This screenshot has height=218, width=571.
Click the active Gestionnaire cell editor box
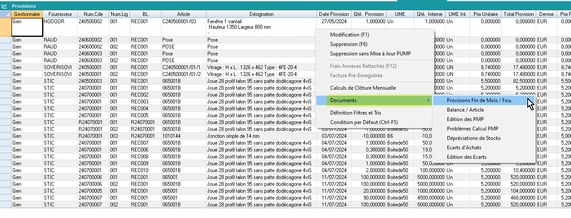[27, 27]
